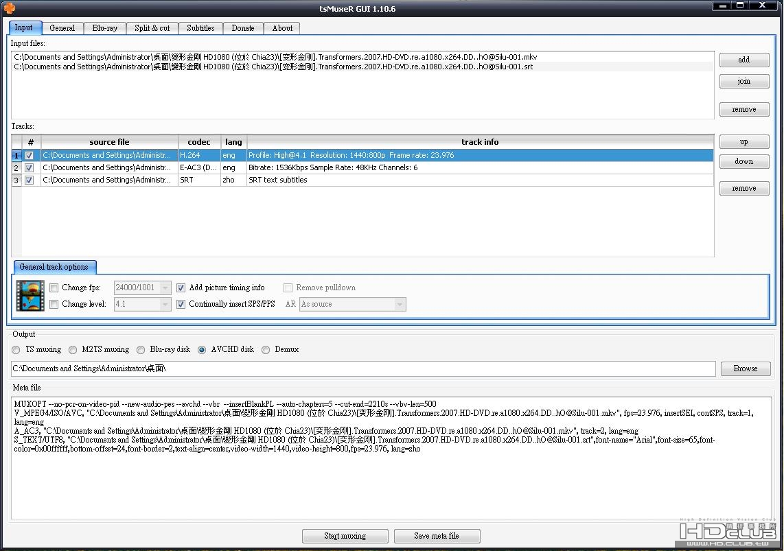Uncheck track 3 SRT checkbox
The image size is (784, 551).
point(30,180)
